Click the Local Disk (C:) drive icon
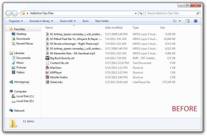This screenshot has height=136, width=207. [13, 96]
